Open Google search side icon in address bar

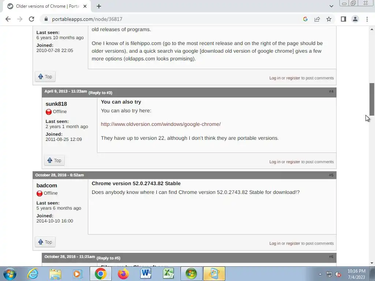point(305,19)
